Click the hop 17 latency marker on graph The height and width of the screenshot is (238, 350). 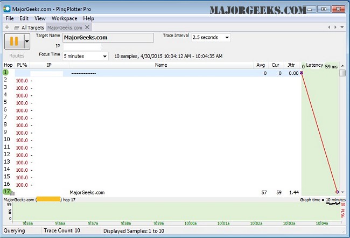point(337,192)
